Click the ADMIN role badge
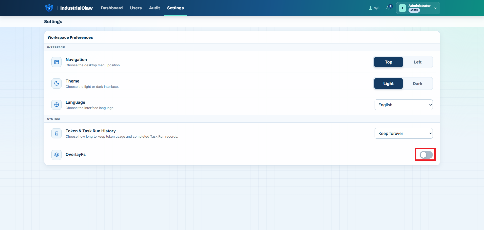The width and height of the screenshot is (484, 230). [x=414, y=10]
